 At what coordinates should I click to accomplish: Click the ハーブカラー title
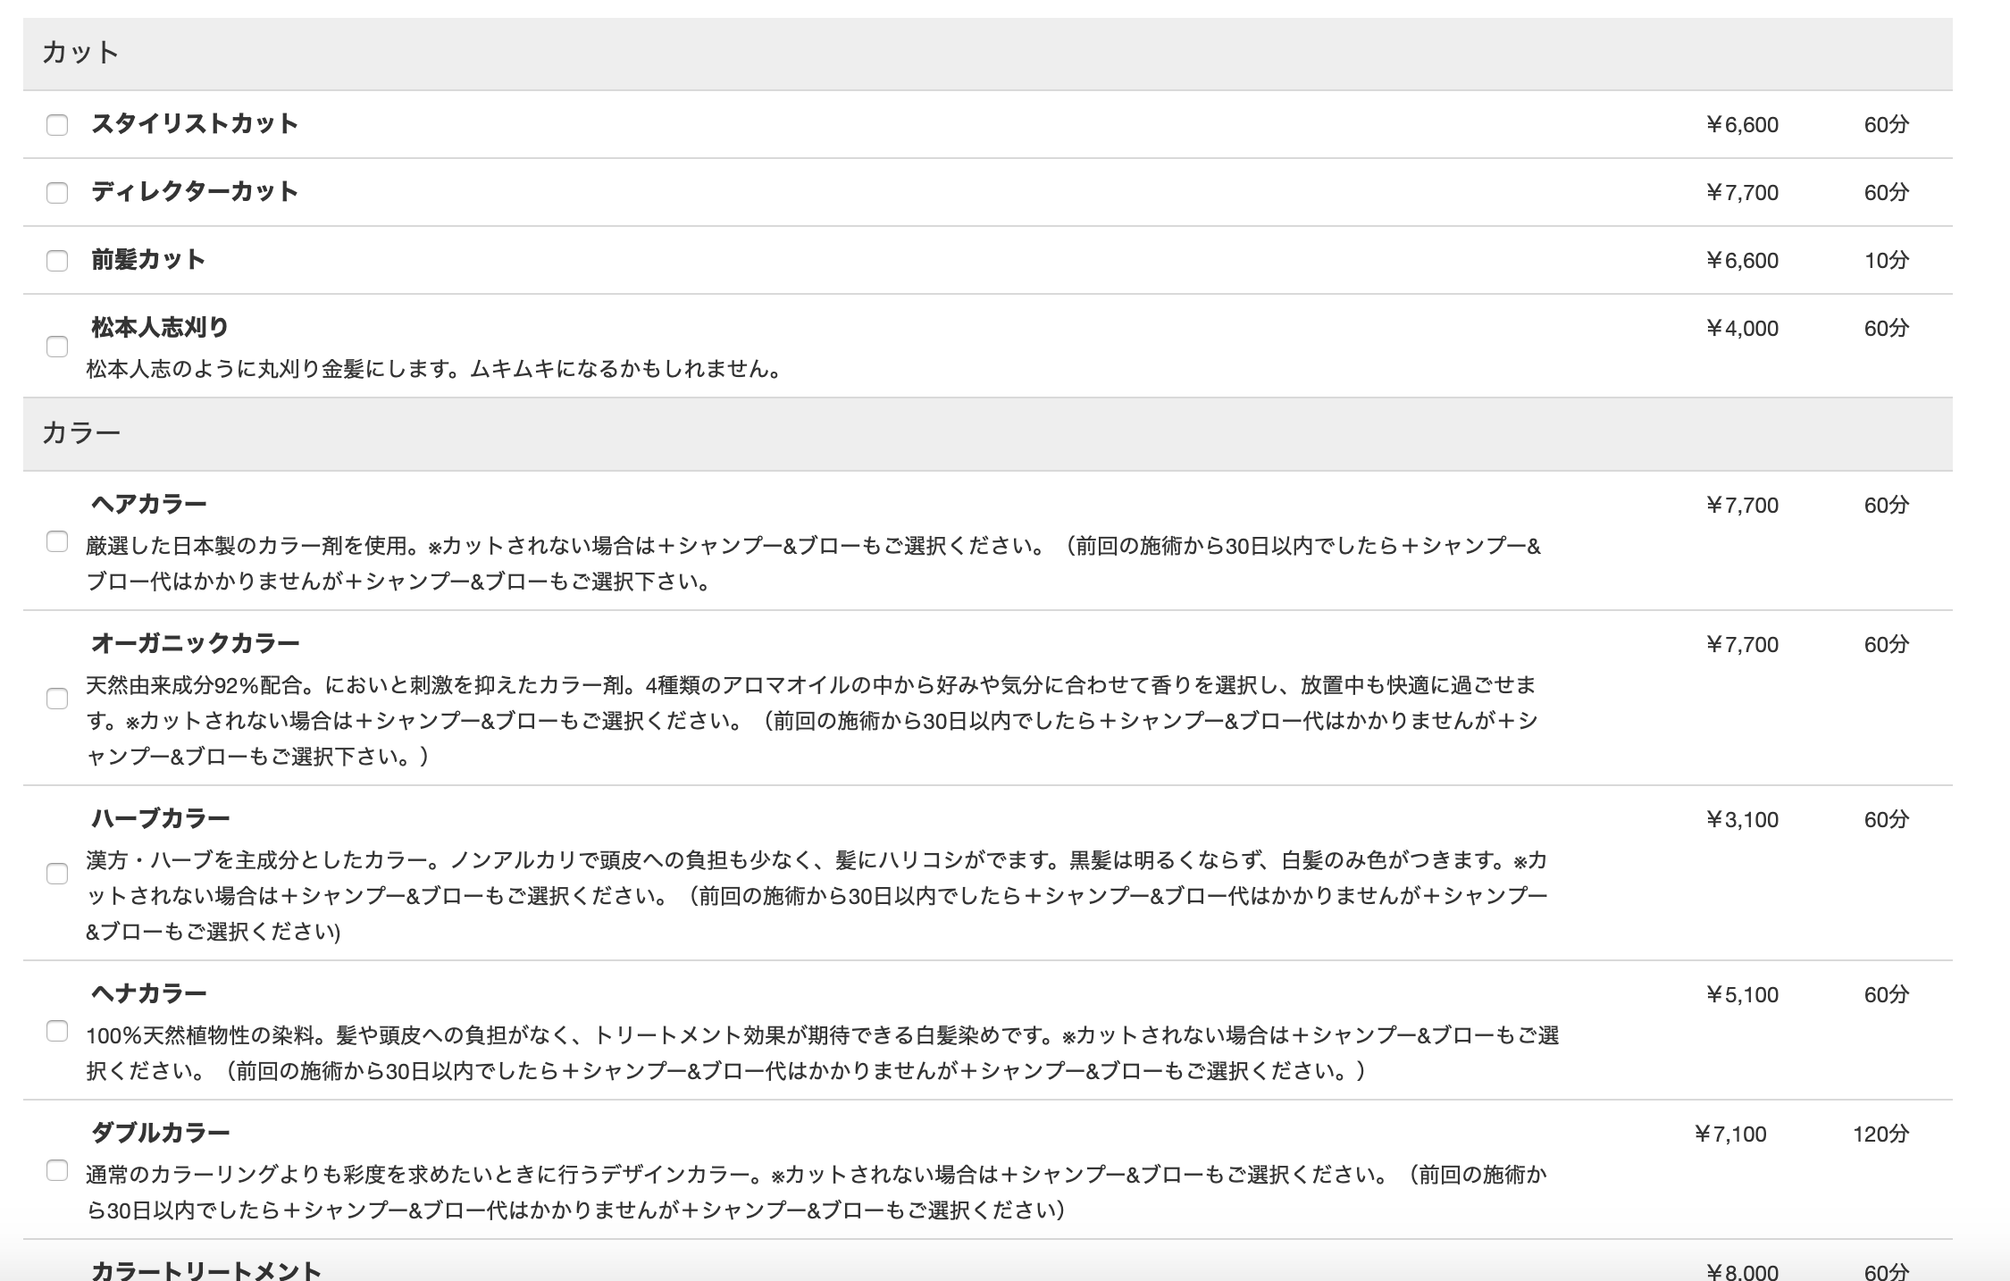[x=161, y=818]
